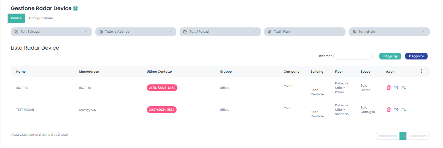Sort table by Ultimo Contatto column

[159, 72]
